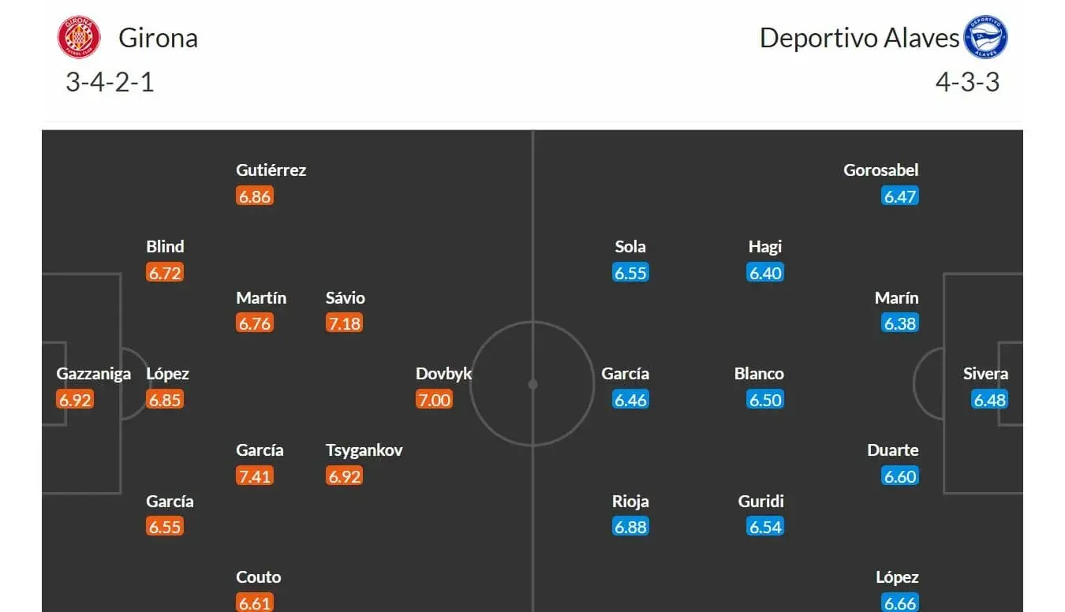Click Martín's 6.76 rating badge
Image resolution: width=1065 pixels, height=612 pixels.
tap(255, 323)
